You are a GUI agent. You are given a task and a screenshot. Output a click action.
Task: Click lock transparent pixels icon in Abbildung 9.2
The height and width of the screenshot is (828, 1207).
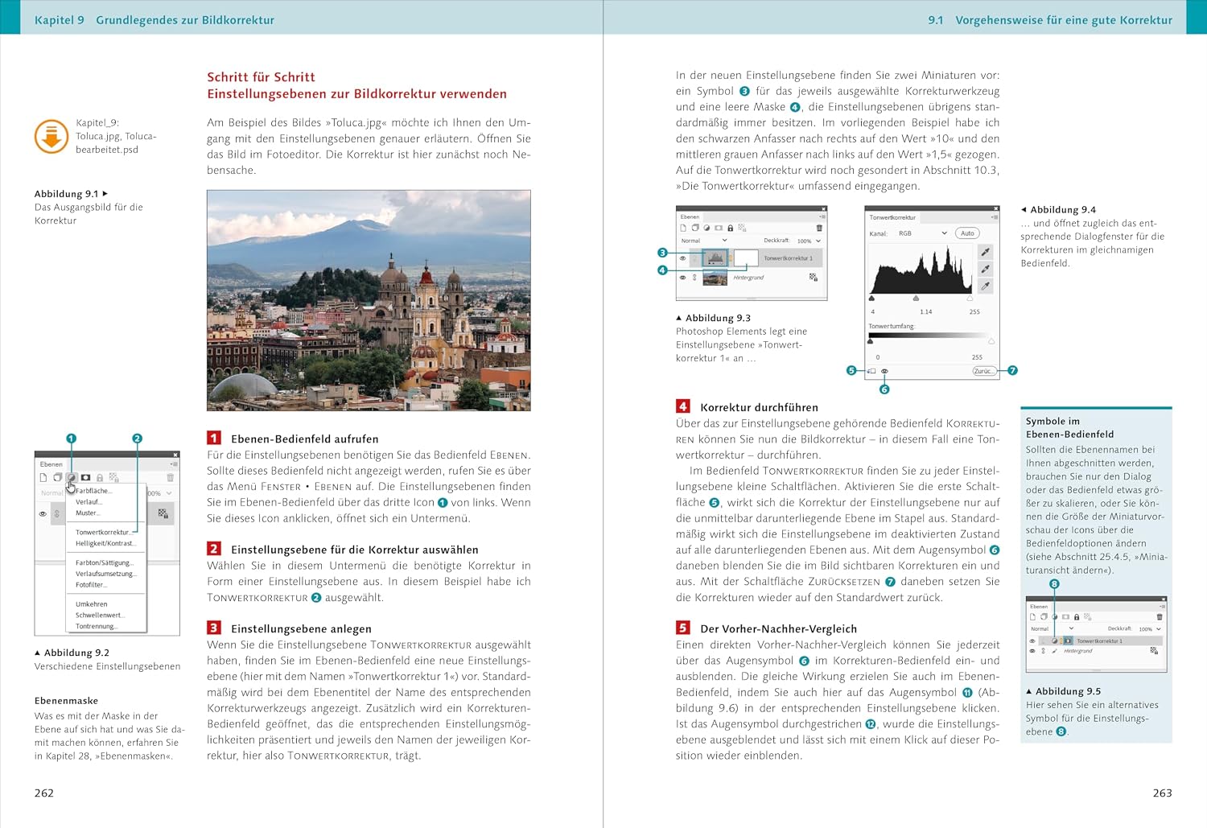click(x=113, y=478)
